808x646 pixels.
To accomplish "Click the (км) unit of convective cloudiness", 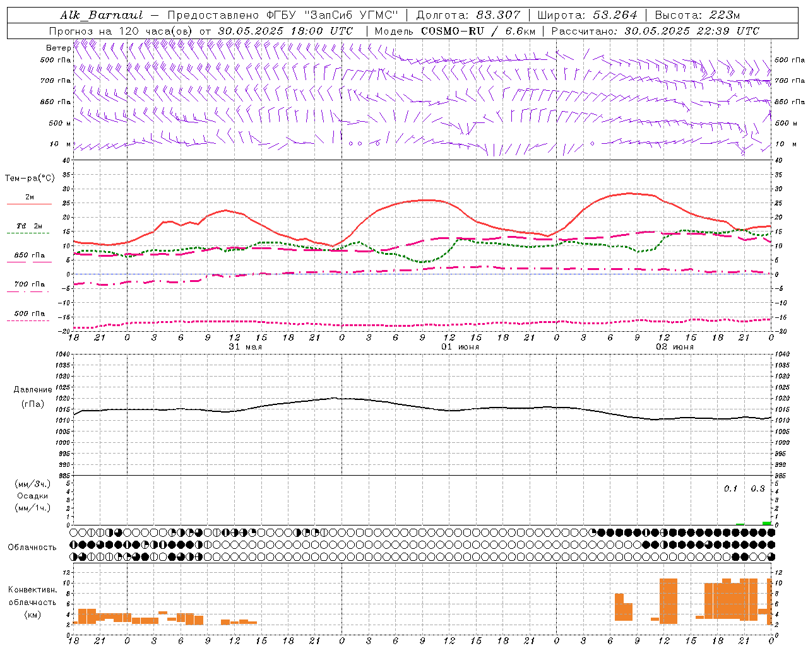I will click(x=33, y=614).
